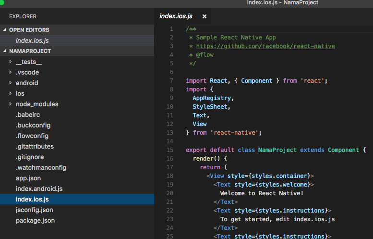Select the __tests__ folder name
The width and height of the screenshot is (373, 239).
29,62
